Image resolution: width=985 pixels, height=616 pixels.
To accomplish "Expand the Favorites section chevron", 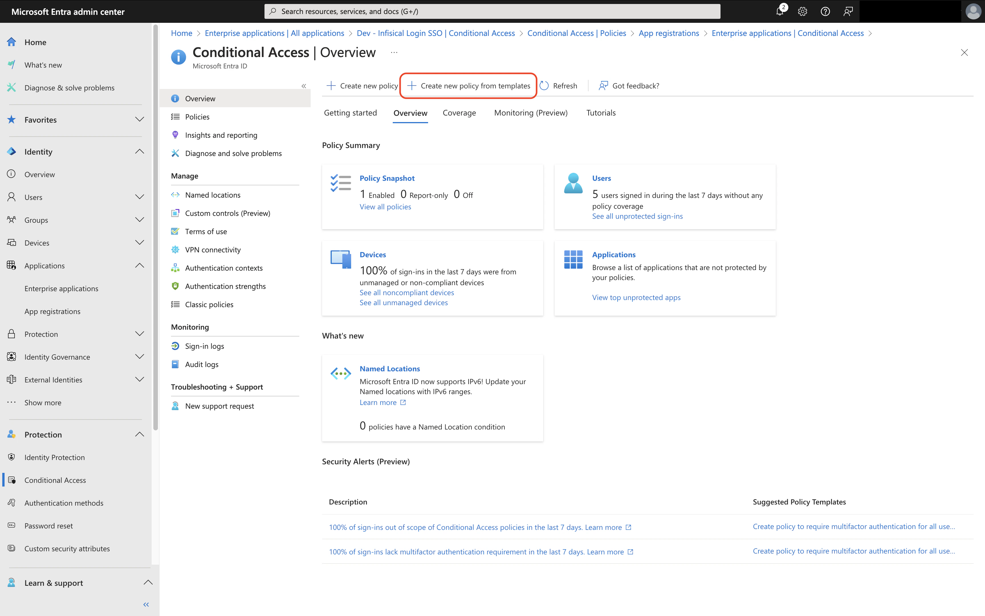I will [x=140, y=119].
